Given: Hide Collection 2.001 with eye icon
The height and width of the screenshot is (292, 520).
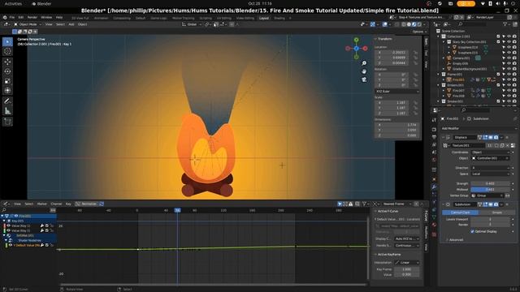Looking at the screenshot, I should coord(509,36).
